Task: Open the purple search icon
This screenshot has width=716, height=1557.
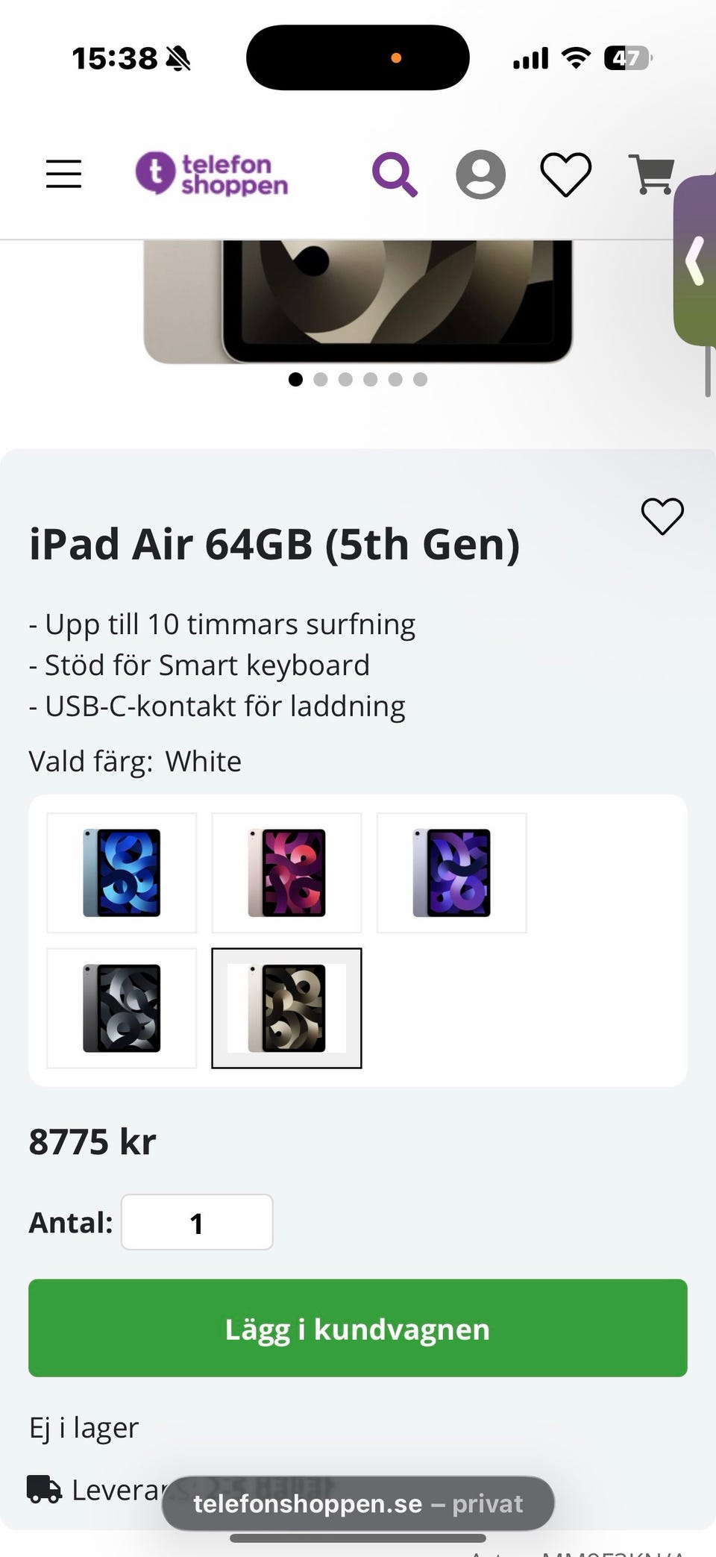Action: click(x=394, y=175)
